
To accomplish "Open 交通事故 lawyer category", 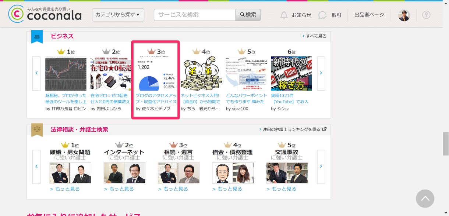I will tap(287, 152).
